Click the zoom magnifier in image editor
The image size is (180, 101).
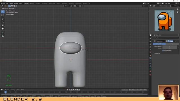pos(178,9)
